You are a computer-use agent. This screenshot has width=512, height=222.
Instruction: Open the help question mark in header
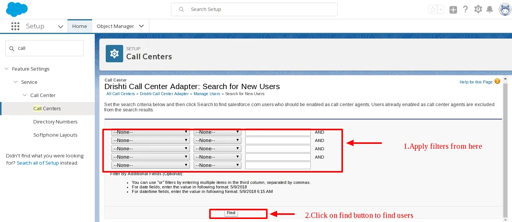point(466,9)
